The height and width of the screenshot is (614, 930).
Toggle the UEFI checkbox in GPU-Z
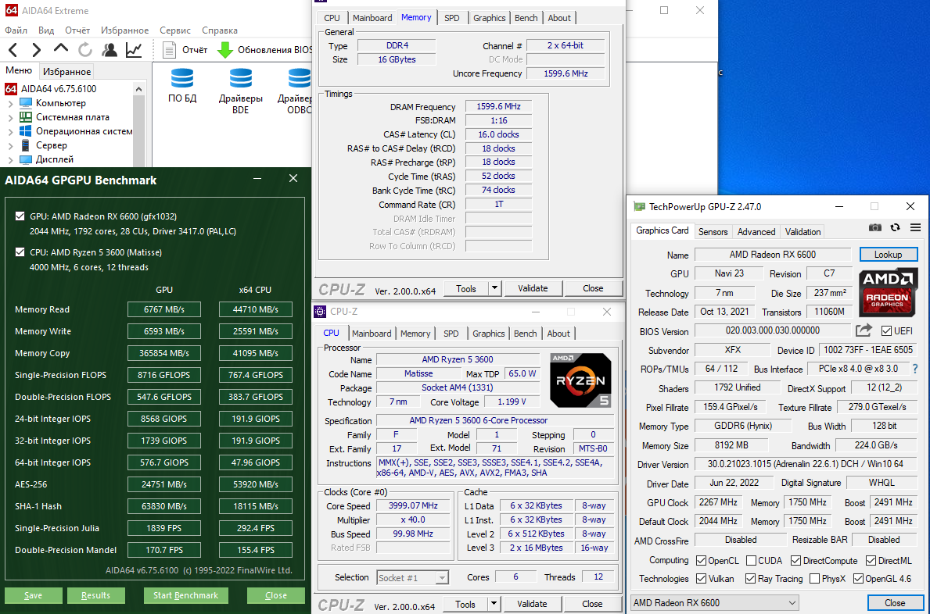[887, 330]
